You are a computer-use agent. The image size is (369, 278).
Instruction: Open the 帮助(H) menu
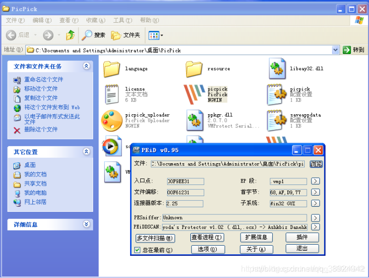click(149, 20)
